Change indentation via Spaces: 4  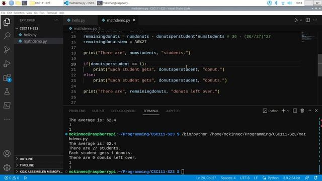tap(228, 178)
